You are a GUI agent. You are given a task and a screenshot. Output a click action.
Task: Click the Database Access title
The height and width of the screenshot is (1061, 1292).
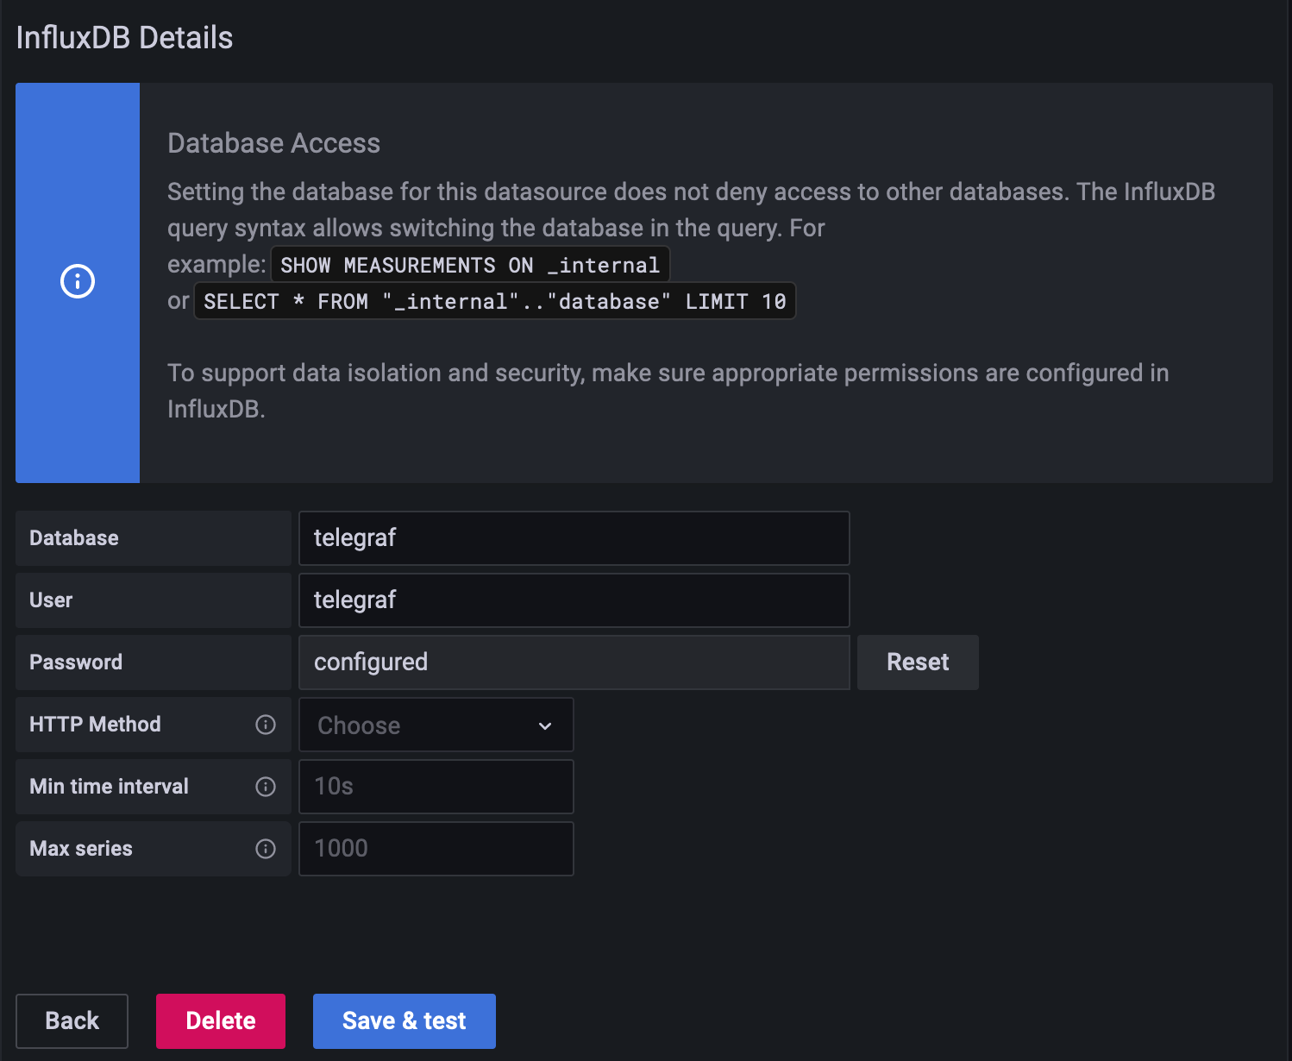pyautogui.click(x=273, y=143)
